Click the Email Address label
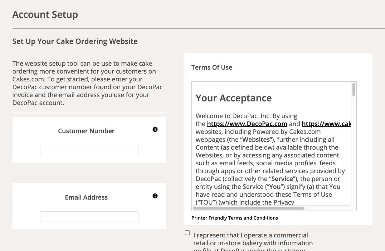385x251 pixels. pyautogui.click(x=86, y=197)
